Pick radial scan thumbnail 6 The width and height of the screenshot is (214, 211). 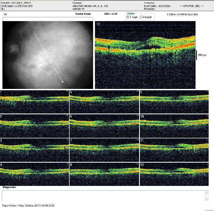104,126
